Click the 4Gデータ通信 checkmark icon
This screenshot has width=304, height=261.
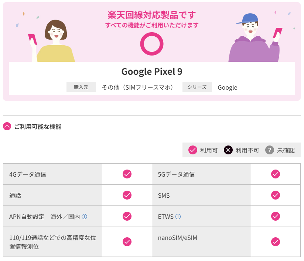click(x=127, y=174)
